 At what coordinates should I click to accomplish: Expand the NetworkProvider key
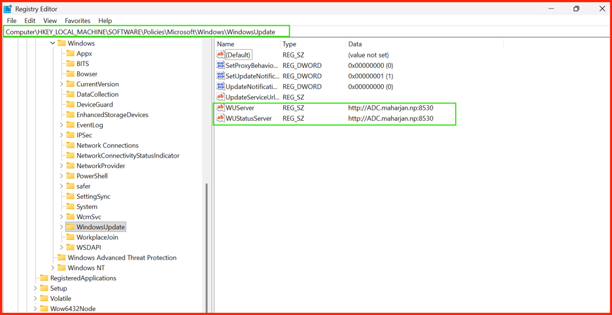coord(61,166)
